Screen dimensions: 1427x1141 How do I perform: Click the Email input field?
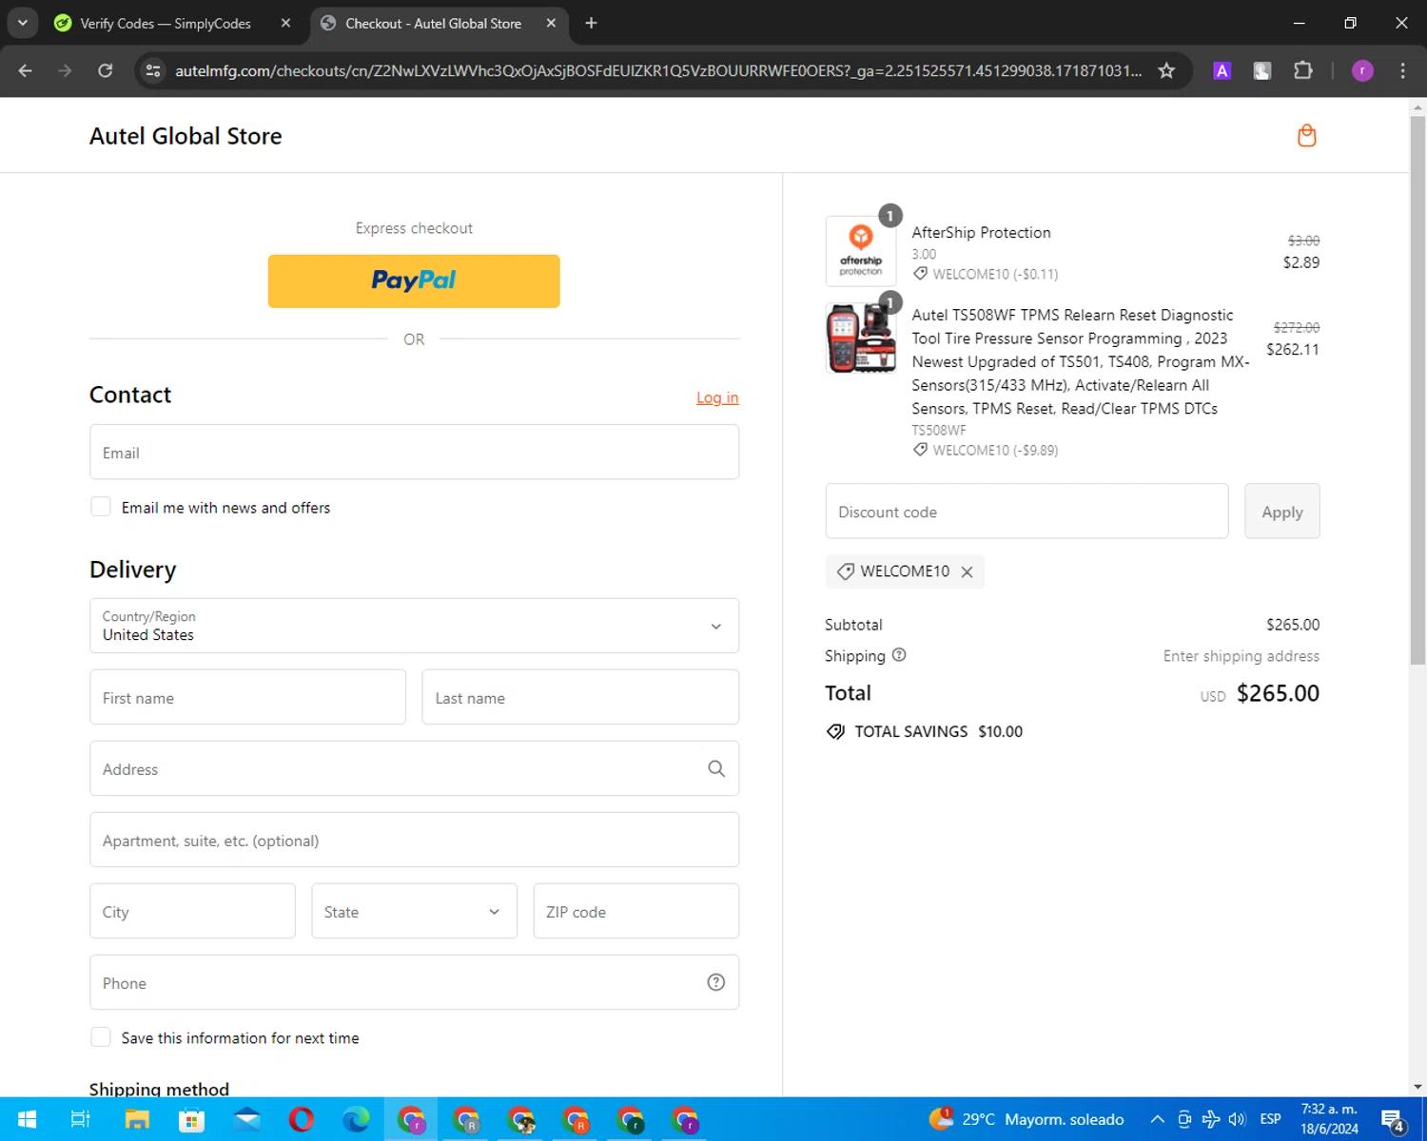(414, 453)
